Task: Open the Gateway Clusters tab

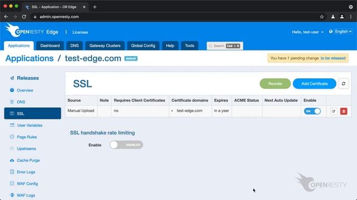Action: point(105,46)
